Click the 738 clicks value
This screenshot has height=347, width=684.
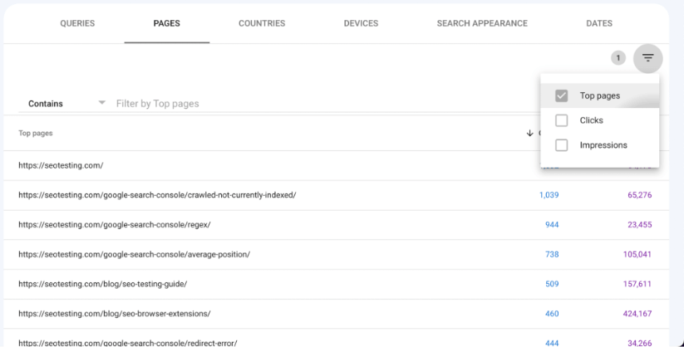552,254
